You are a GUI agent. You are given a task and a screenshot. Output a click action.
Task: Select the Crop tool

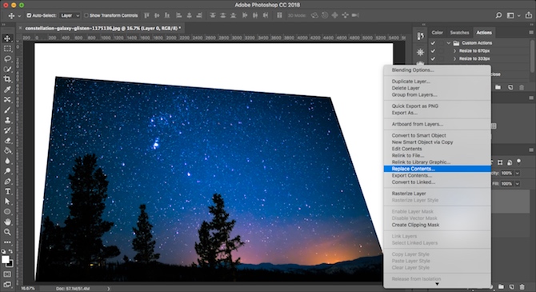pos(7,79)
